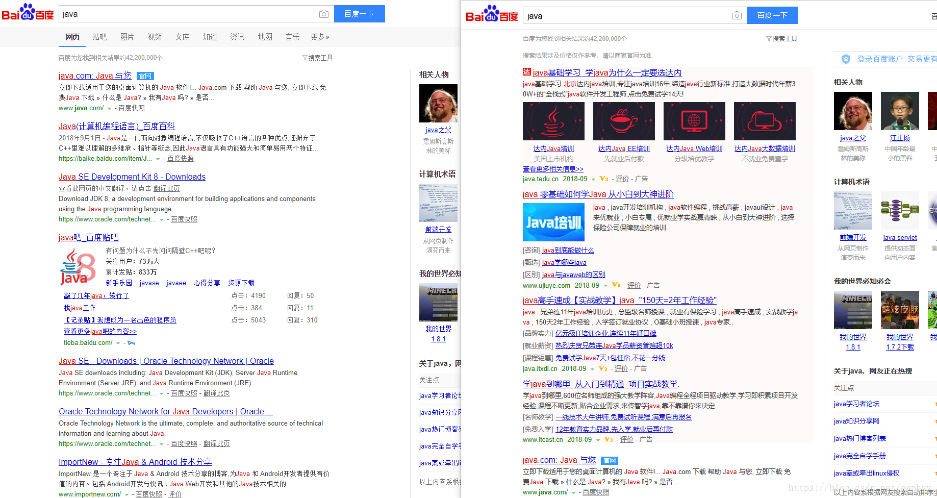Open the 资讯 tab

[x=237, y=37]
